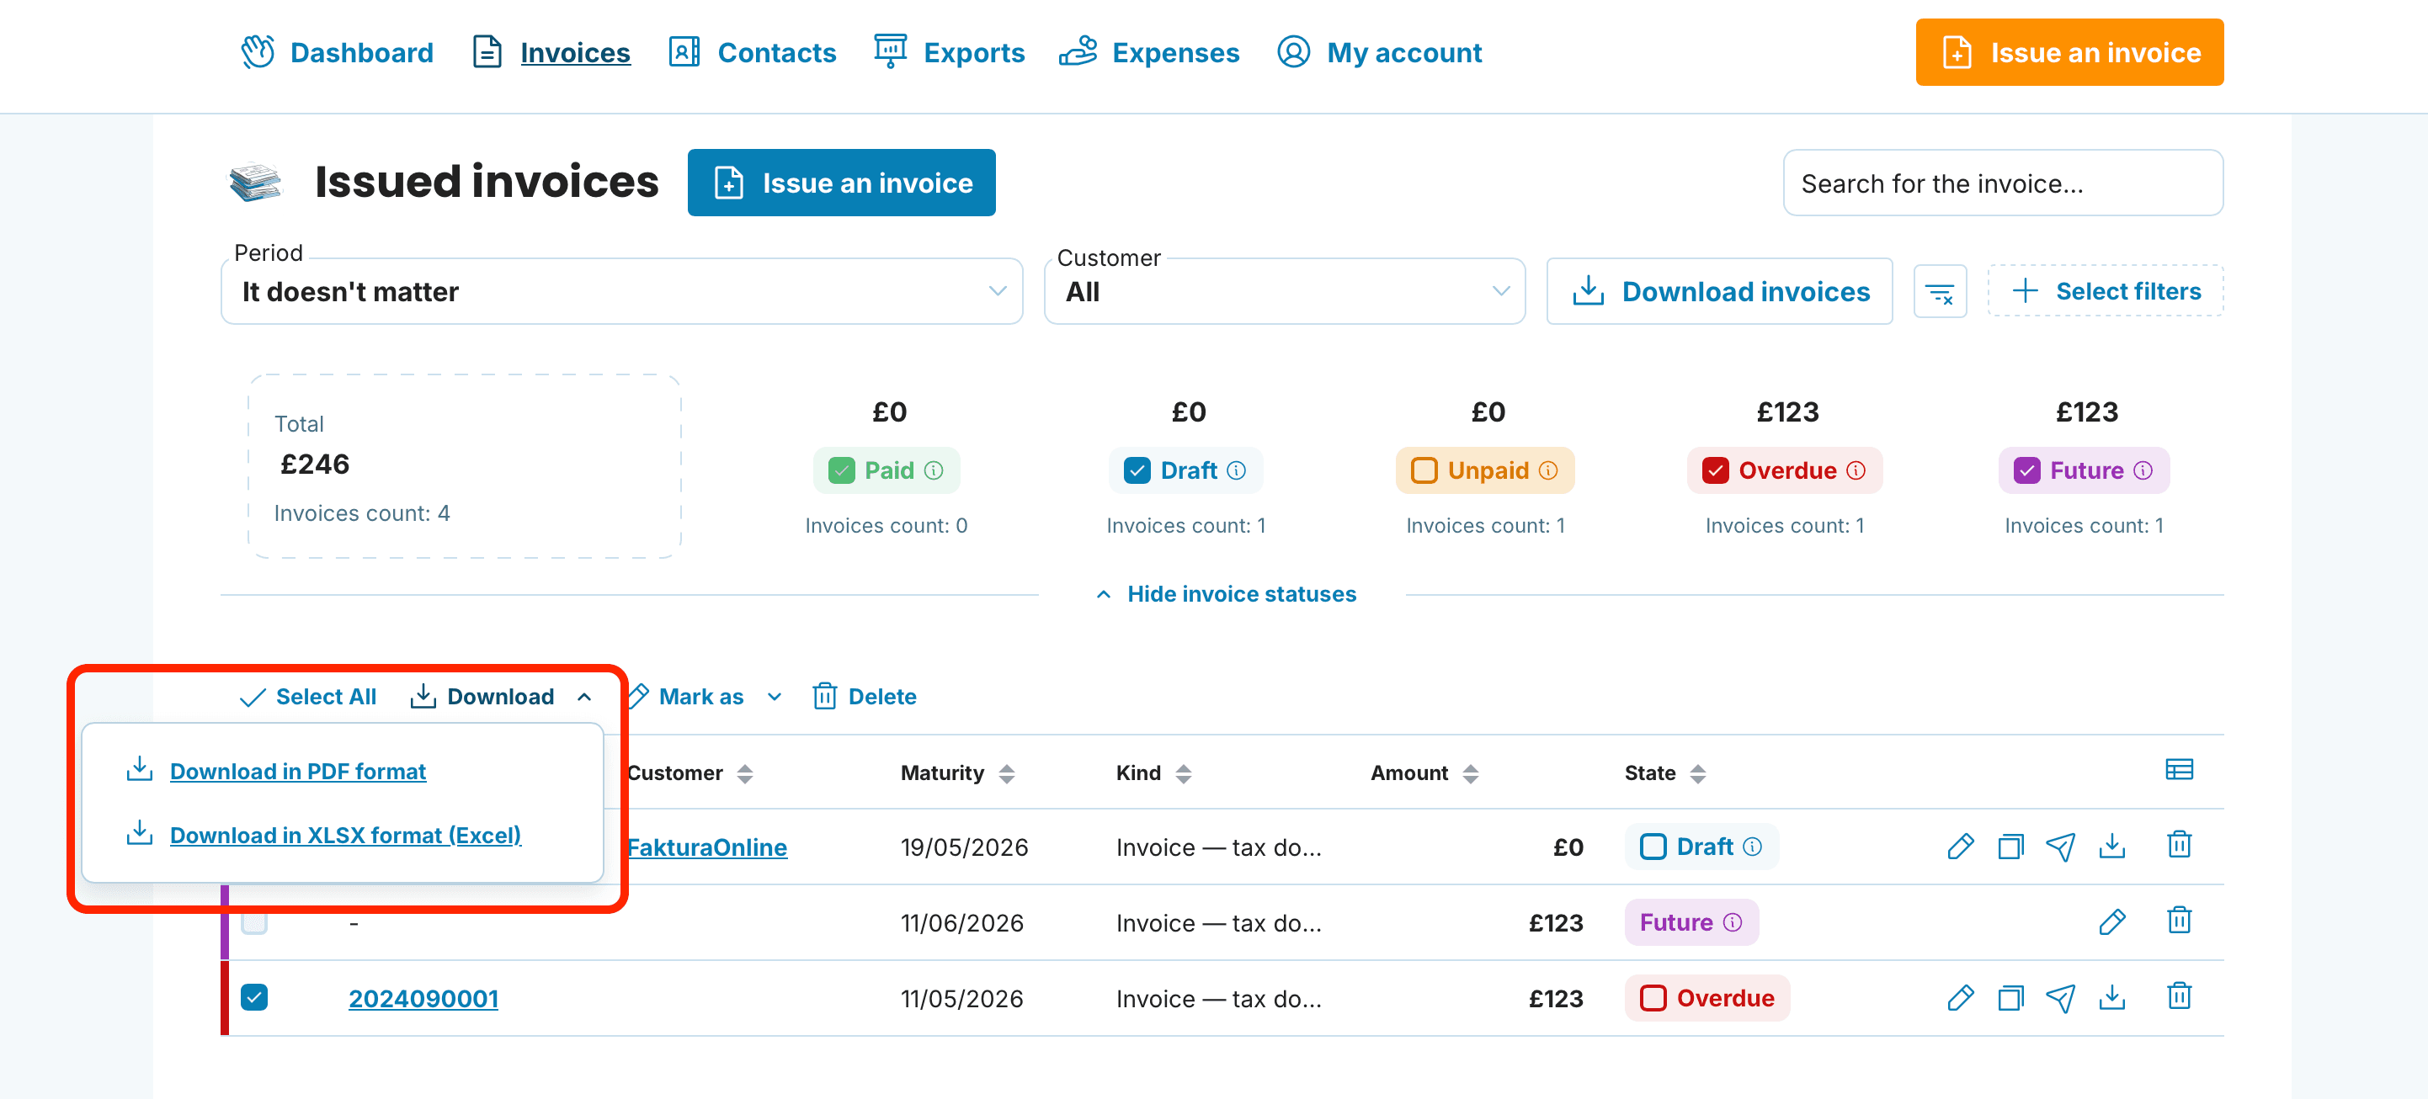Viewport: 2428px width, 1099px height.
Task: Open the Customer filter dropdown
Action: pyautogui.click(x=1284, y=292)
